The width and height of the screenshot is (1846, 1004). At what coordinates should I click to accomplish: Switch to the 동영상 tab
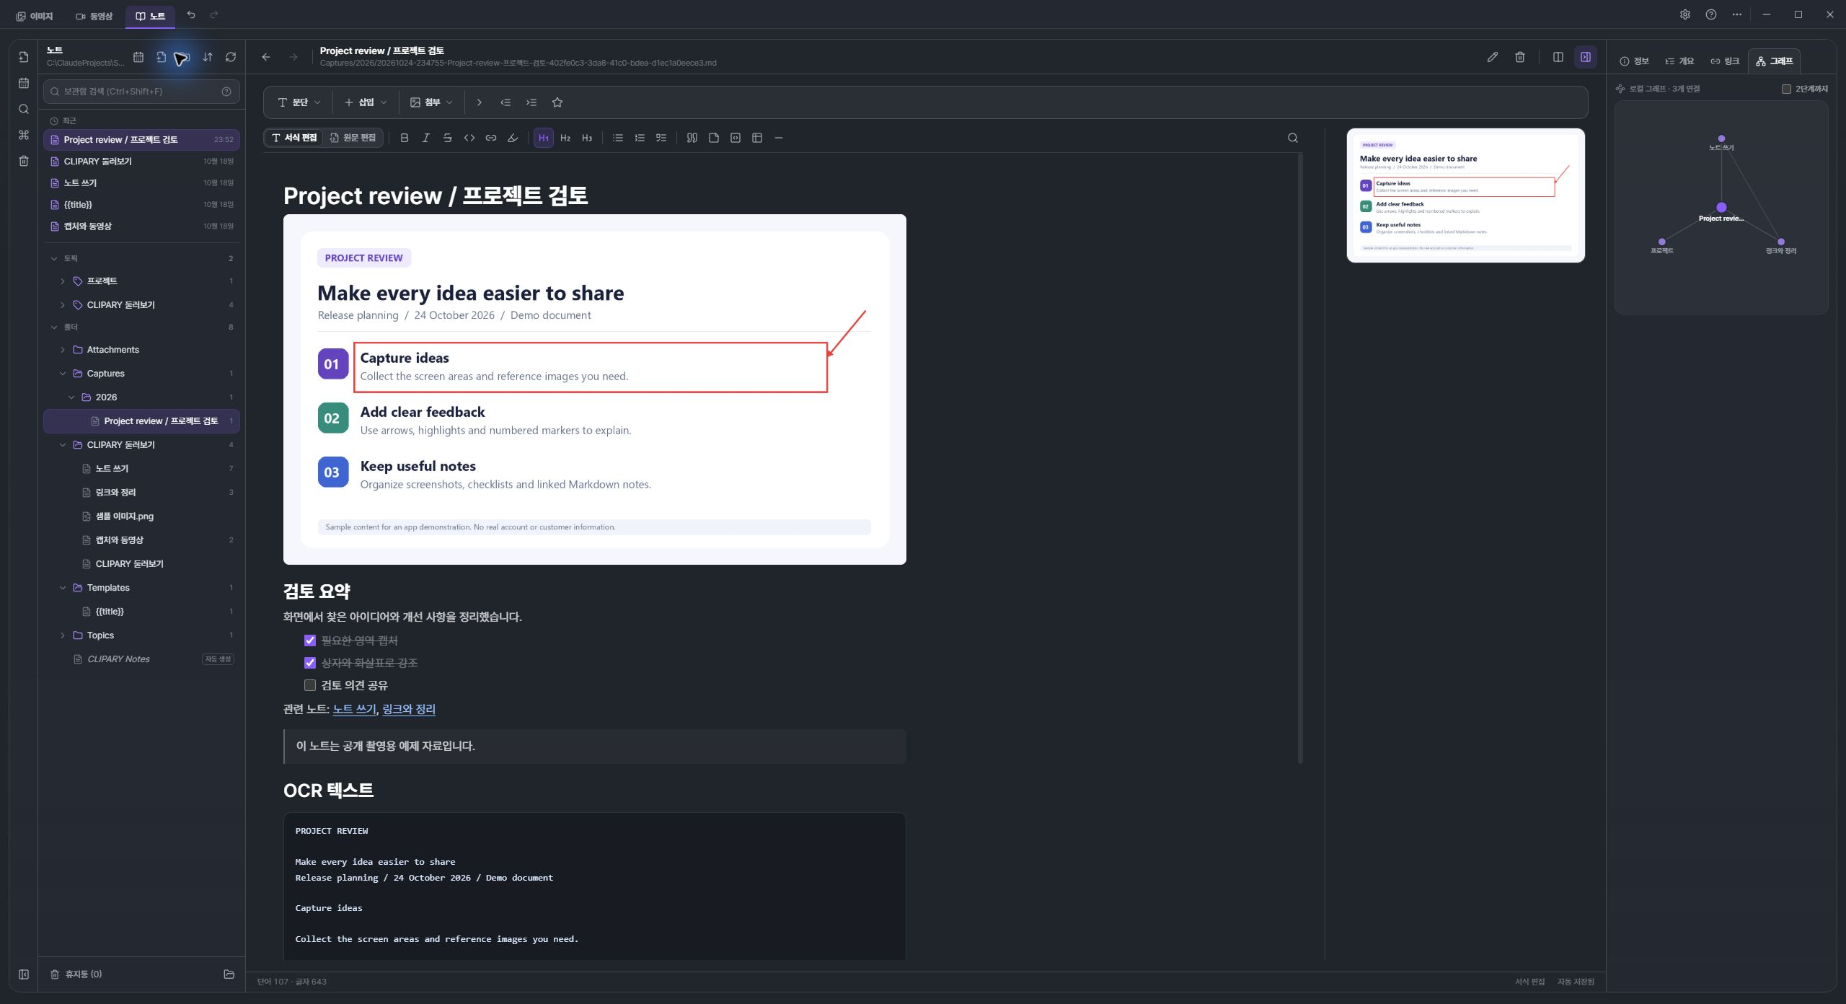click(x=94, y=16)
